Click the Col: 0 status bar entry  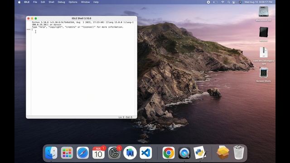point(129,117)
